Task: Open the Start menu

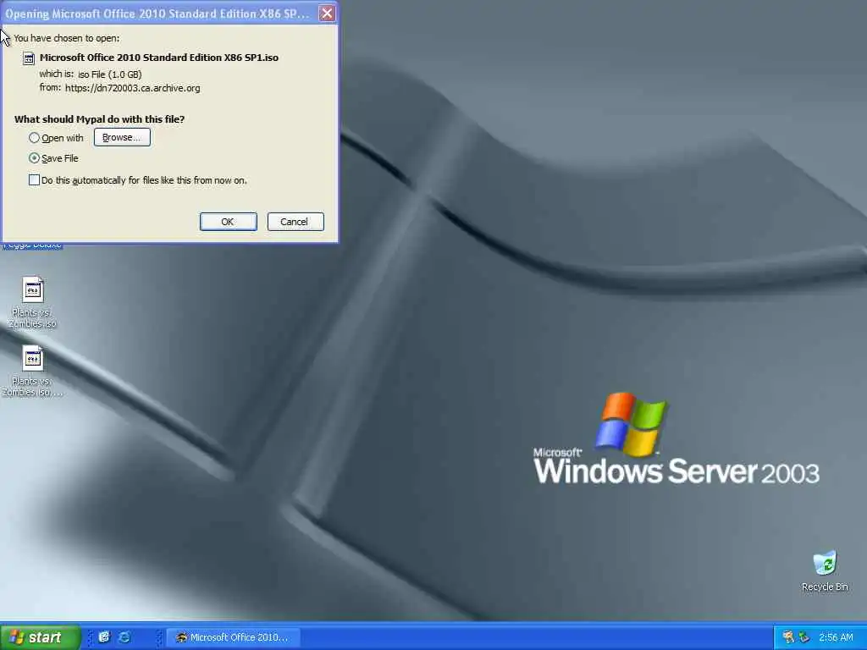Action: point(41,637)
